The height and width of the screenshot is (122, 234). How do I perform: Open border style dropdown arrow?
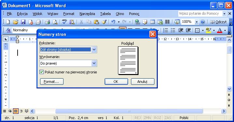(203, 30)
